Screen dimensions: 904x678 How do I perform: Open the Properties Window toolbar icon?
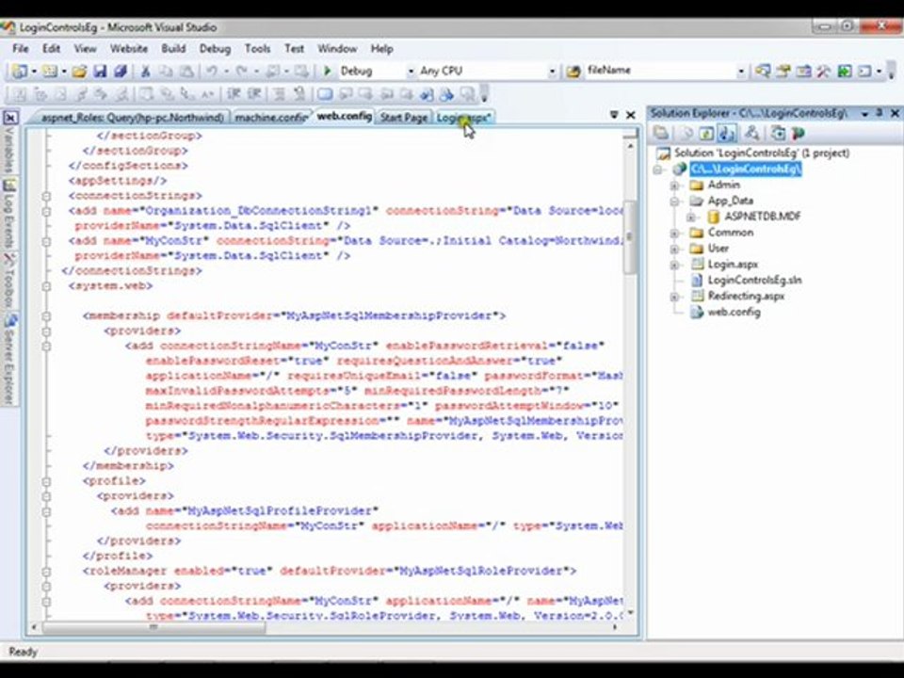click(x=783, y=71)
